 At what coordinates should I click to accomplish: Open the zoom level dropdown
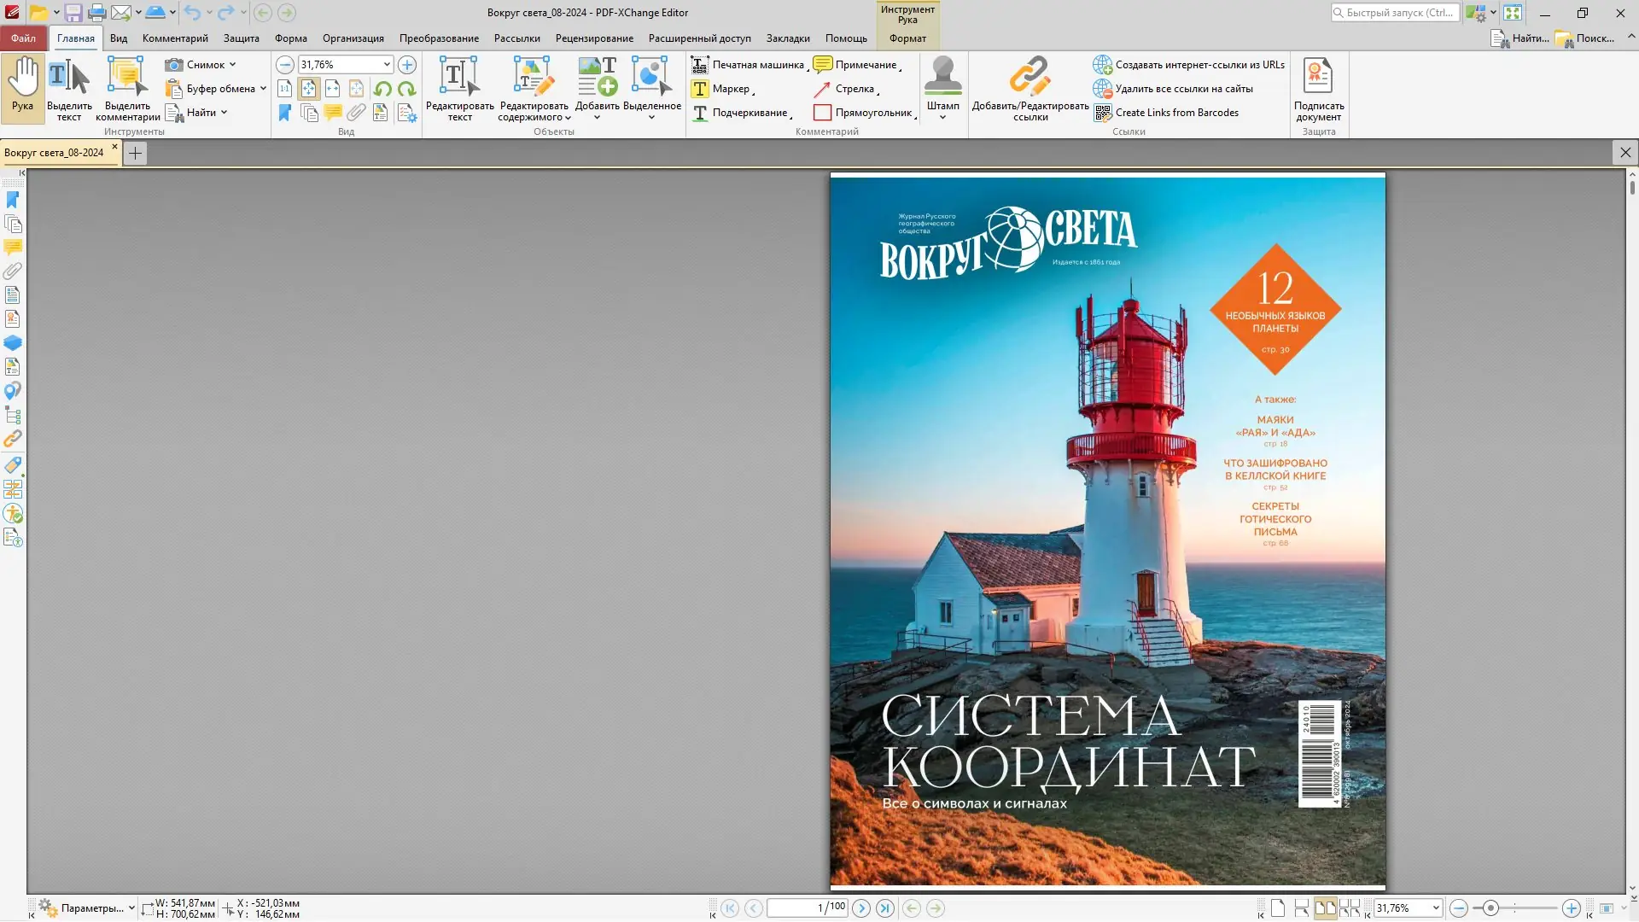click(387, 64)
